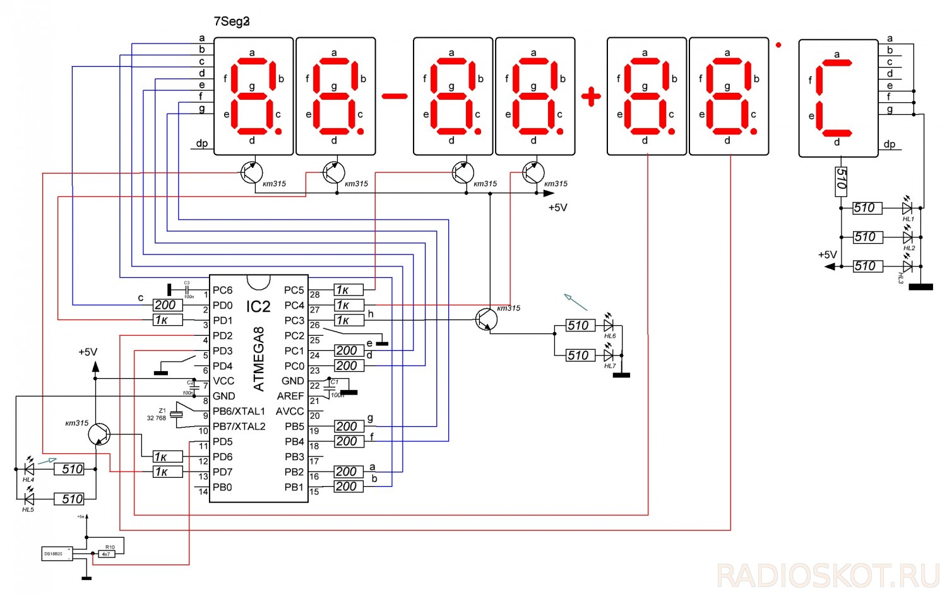Screen dimensions: 947x594
Task: Click the C1 capacitor near AREF
Action: coord(331,389)
